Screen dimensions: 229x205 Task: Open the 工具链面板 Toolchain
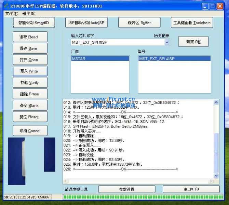pyautogui.click(x=192, y=23)
